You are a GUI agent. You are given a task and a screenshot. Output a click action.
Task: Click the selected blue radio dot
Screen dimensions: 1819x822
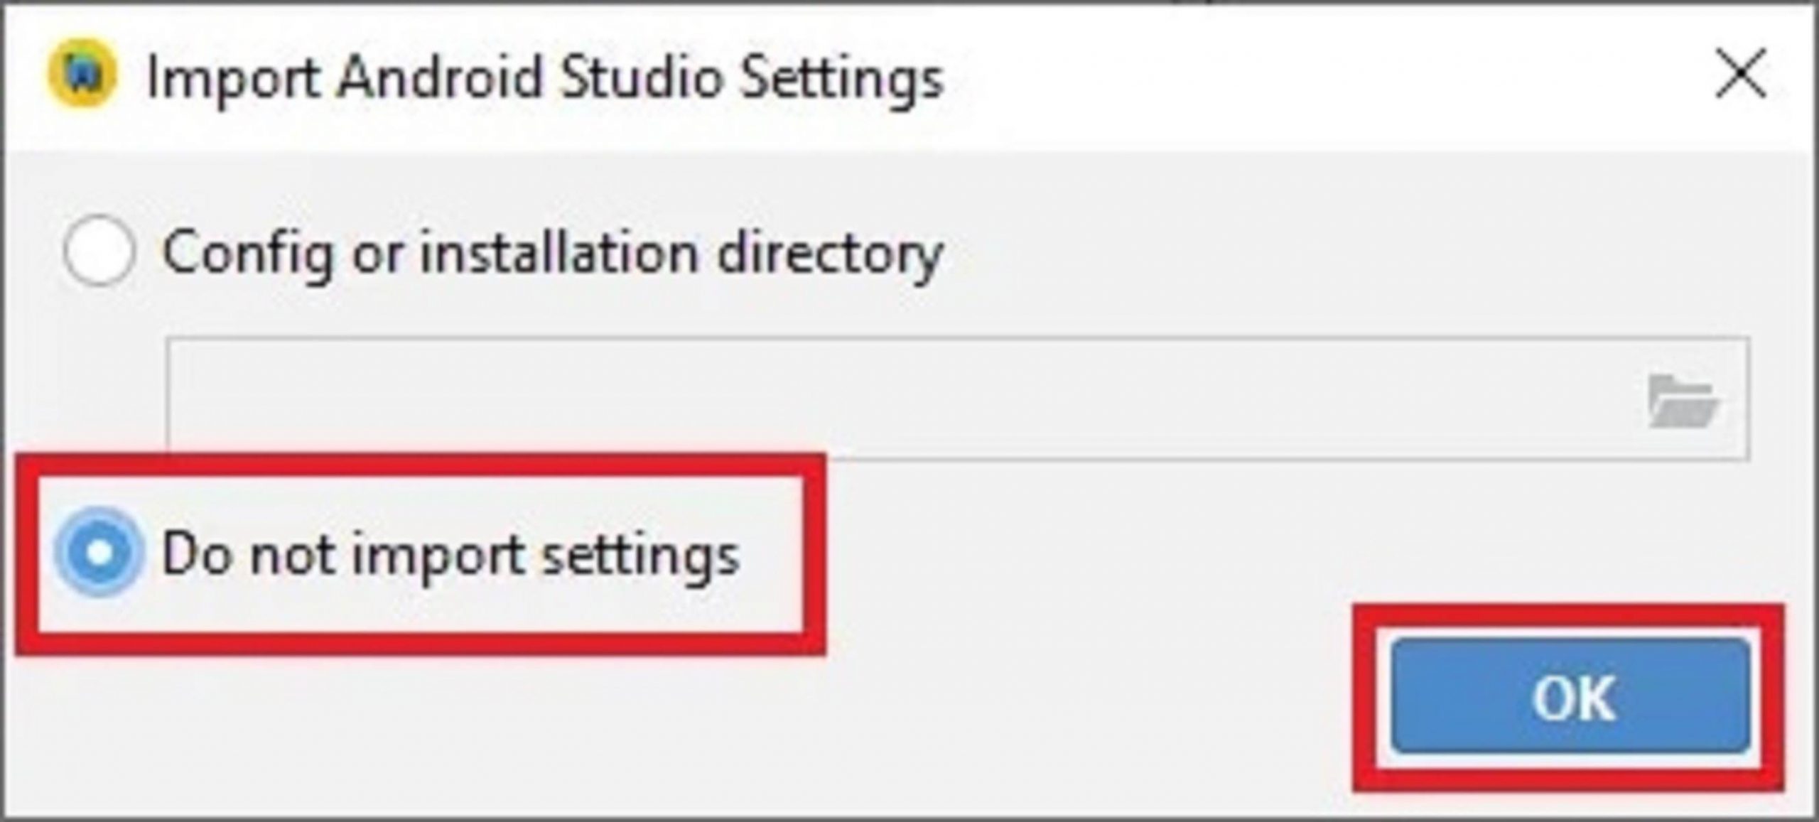98,552
